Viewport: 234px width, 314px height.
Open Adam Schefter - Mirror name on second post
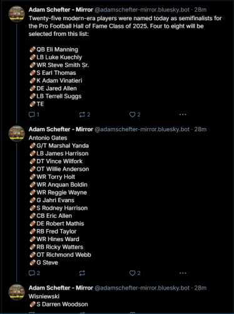tap(61, 129)
